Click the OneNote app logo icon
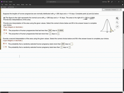This screenshot has height=93, width=124. [x=2, y=2]
